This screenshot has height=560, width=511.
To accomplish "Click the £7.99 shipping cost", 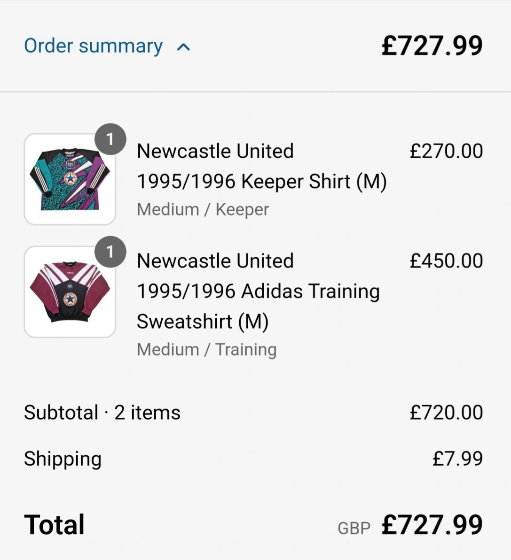I will click(458, 459).
